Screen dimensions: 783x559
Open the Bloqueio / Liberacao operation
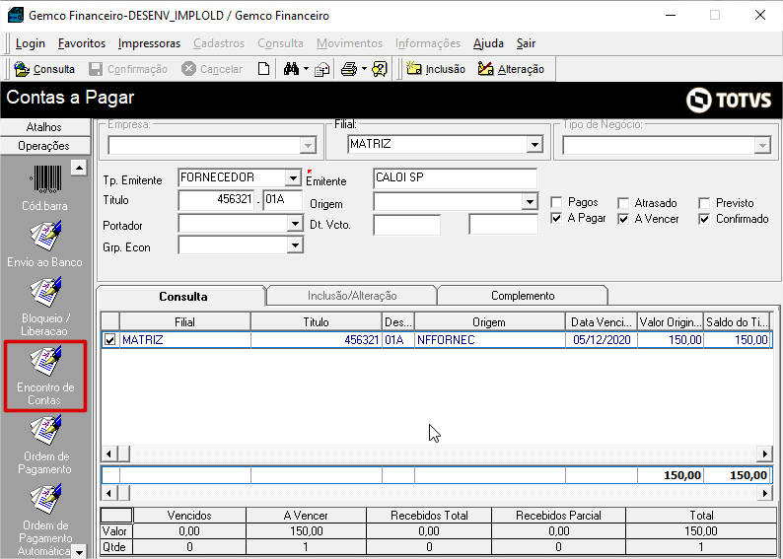(44, 307)
